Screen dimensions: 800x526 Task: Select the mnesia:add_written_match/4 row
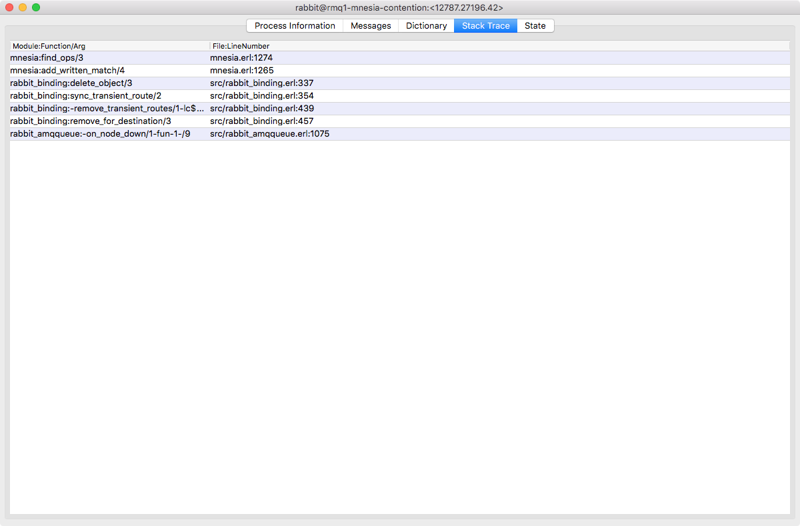point(400,71)
